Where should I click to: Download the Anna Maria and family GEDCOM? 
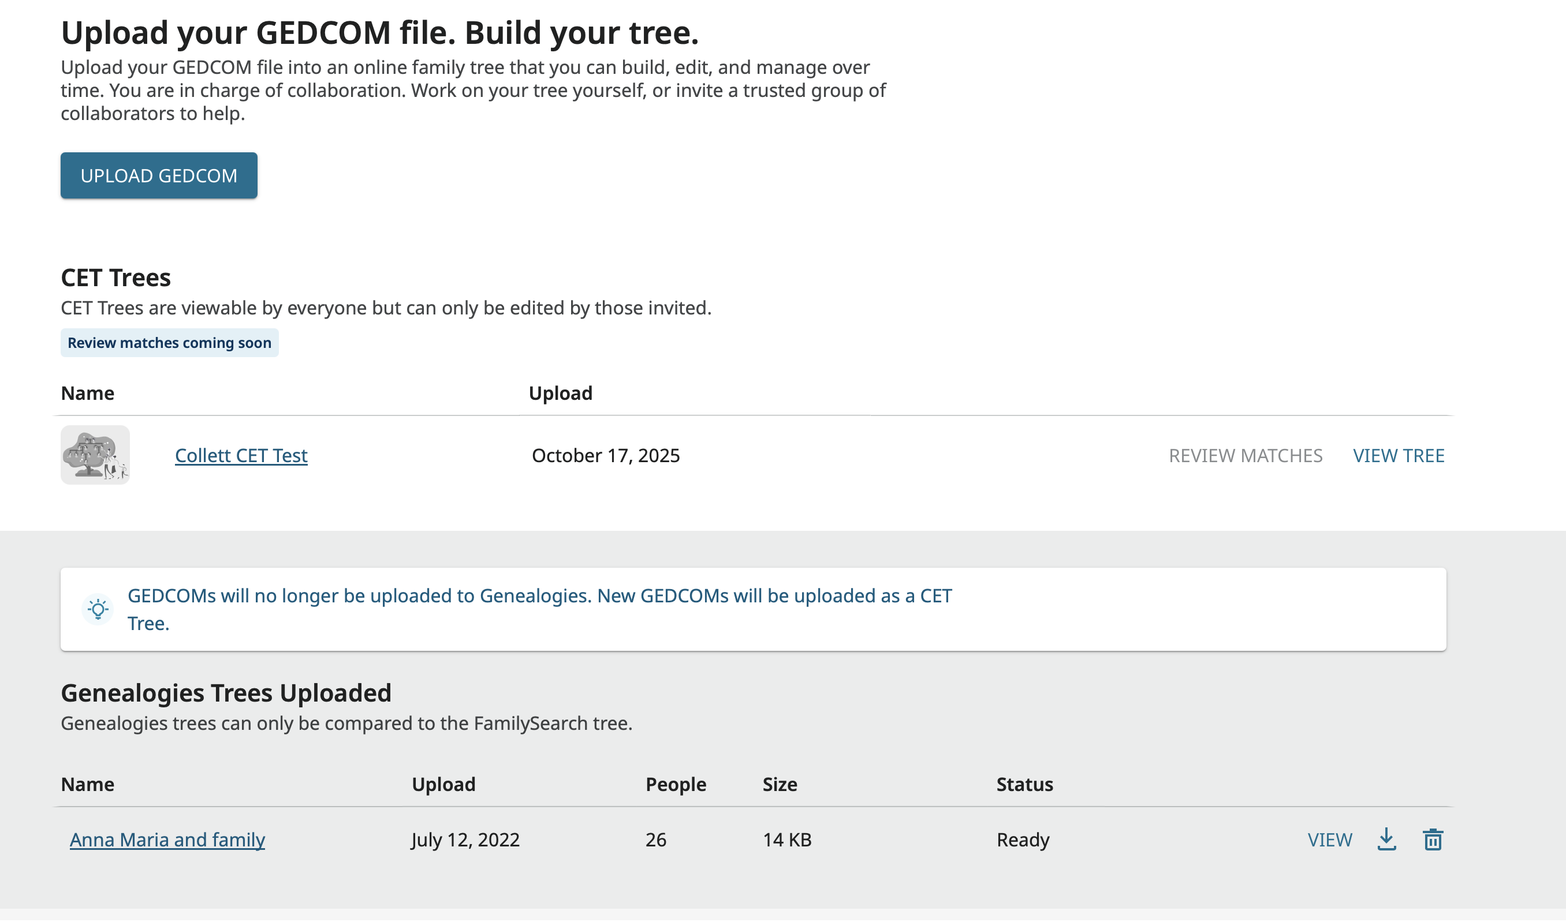click(x=1386, y=840)
